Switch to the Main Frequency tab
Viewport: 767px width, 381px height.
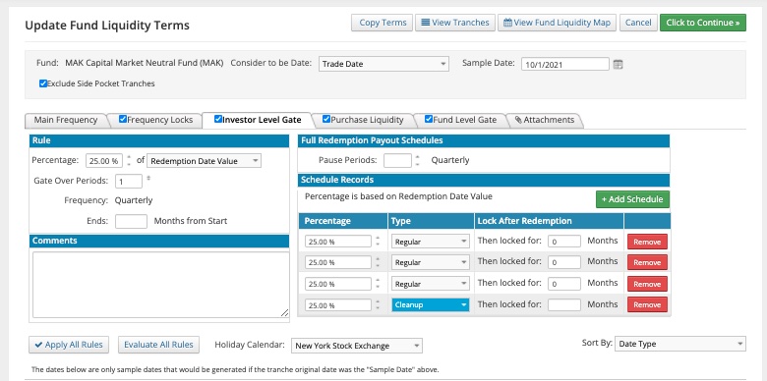(x=66, y=120)
